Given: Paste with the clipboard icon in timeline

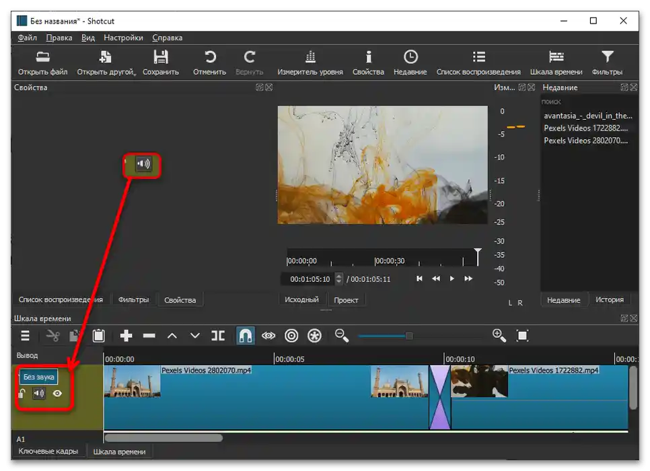Looking at the screenshot, I should tap(98, 336).
